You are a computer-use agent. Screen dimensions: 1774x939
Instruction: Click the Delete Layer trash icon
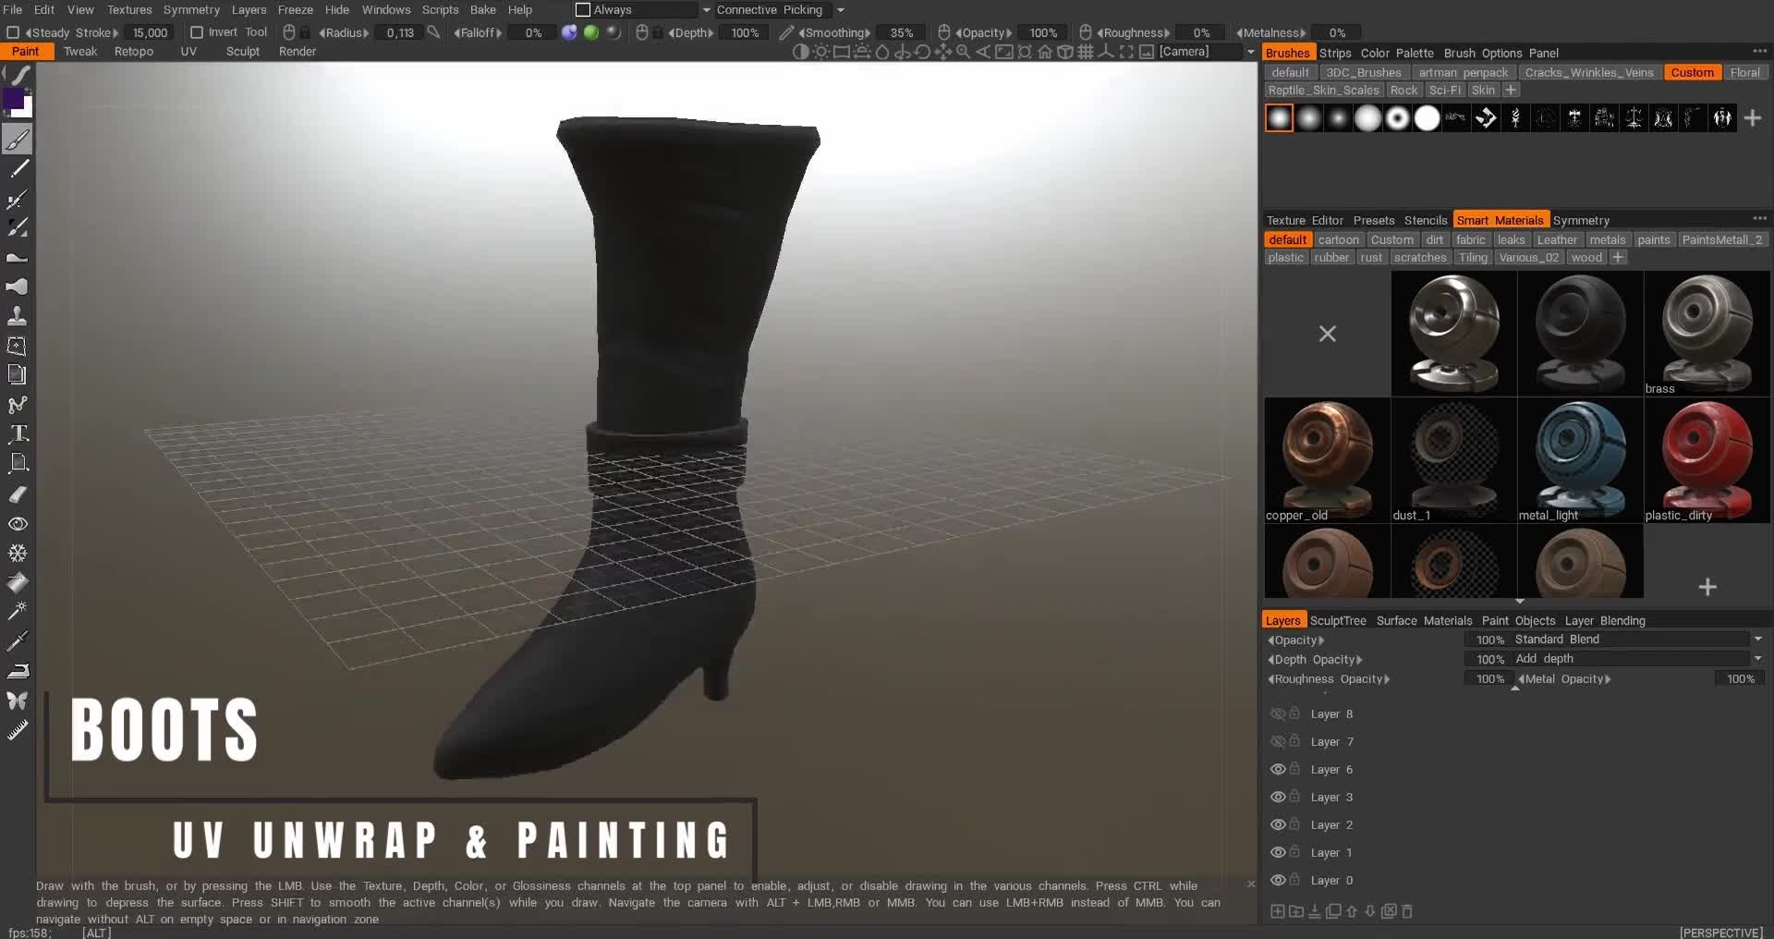pos(1405,911)
